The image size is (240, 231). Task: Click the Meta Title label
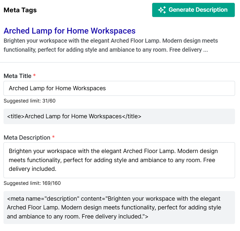(x=17, y=76)
